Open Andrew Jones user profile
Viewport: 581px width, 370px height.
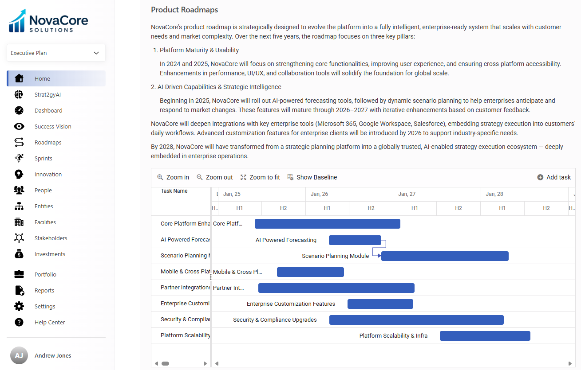tap(52, 355)
